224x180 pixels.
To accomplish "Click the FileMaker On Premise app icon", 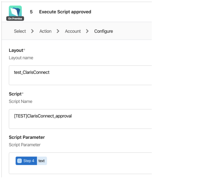I will [x=15, y=11].
